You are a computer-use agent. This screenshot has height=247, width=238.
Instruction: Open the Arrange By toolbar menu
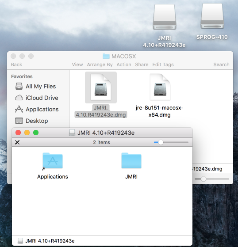point(100,65)
